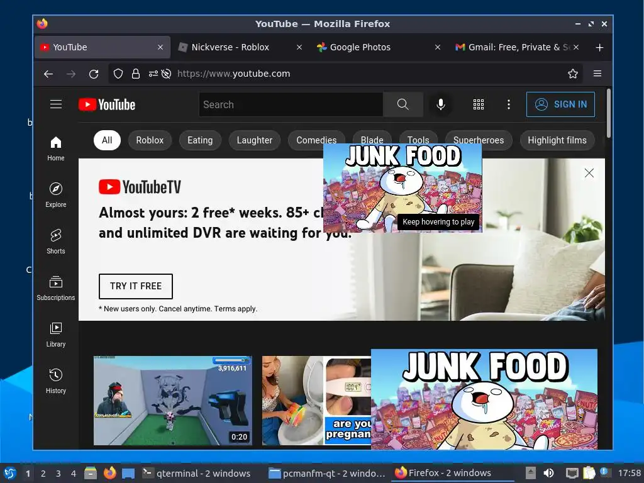Switch to workspace 2

point(43,474)
